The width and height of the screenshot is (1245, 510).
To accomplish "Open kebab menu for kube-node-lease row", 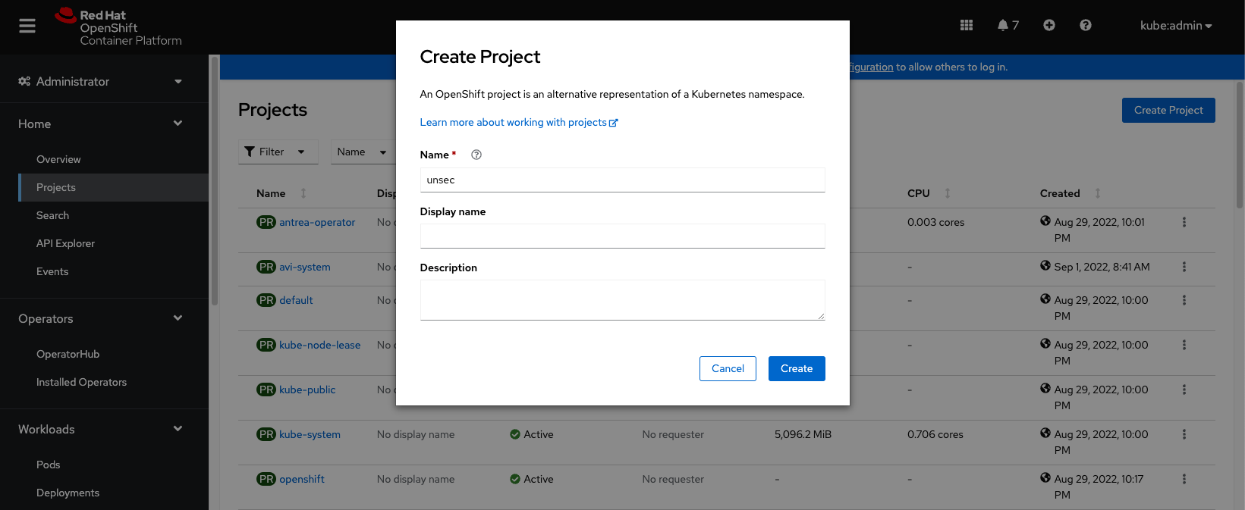I will click(1184, 345).
